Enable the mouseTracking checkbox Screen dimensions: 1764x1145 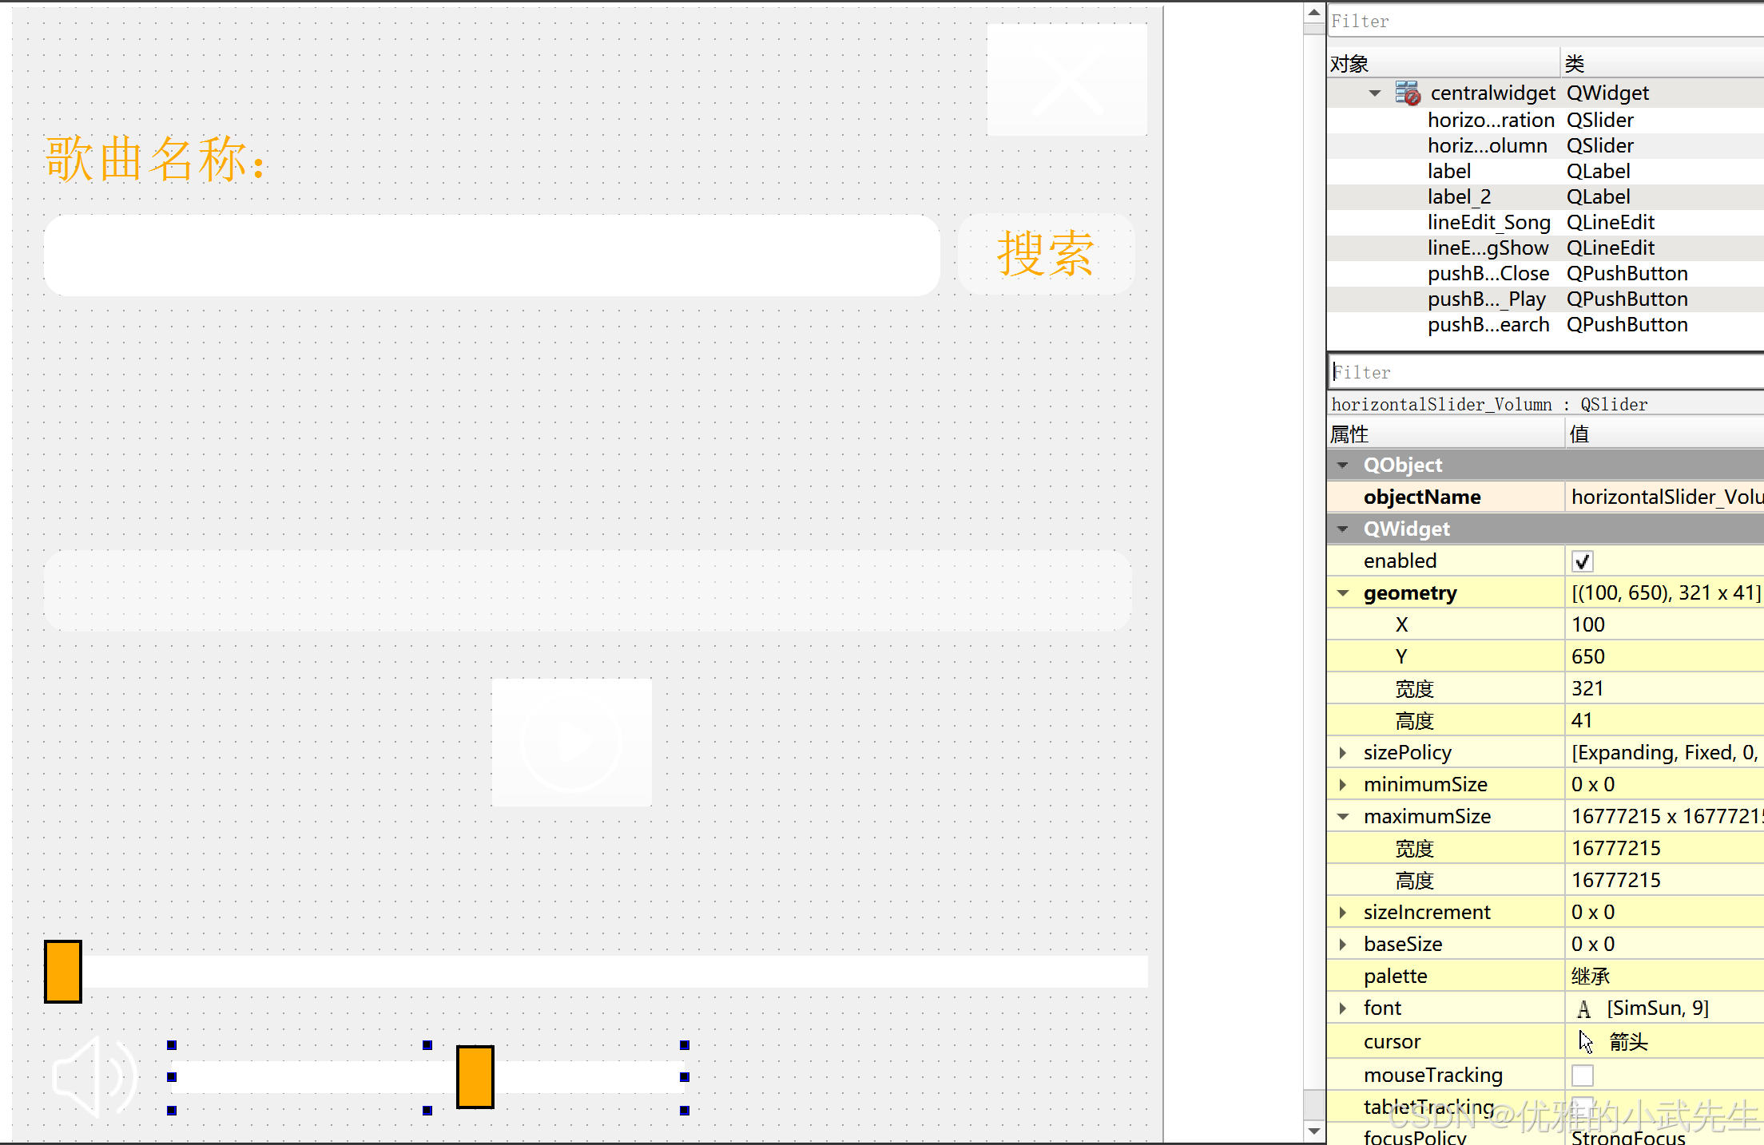point(1582,1076)
